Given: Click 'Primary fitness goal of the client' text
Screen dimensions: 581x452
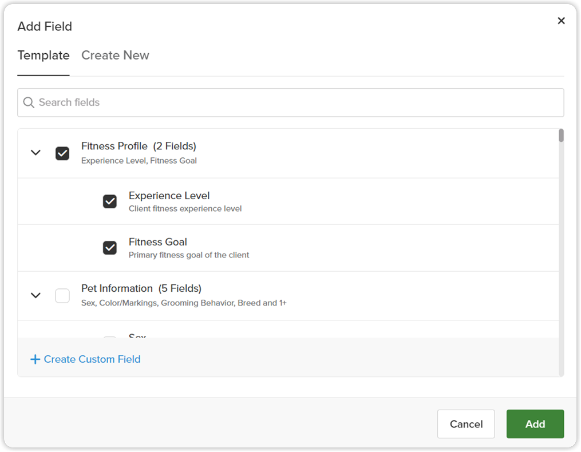Looking at the screenshot, I should (x=189, y=255).
